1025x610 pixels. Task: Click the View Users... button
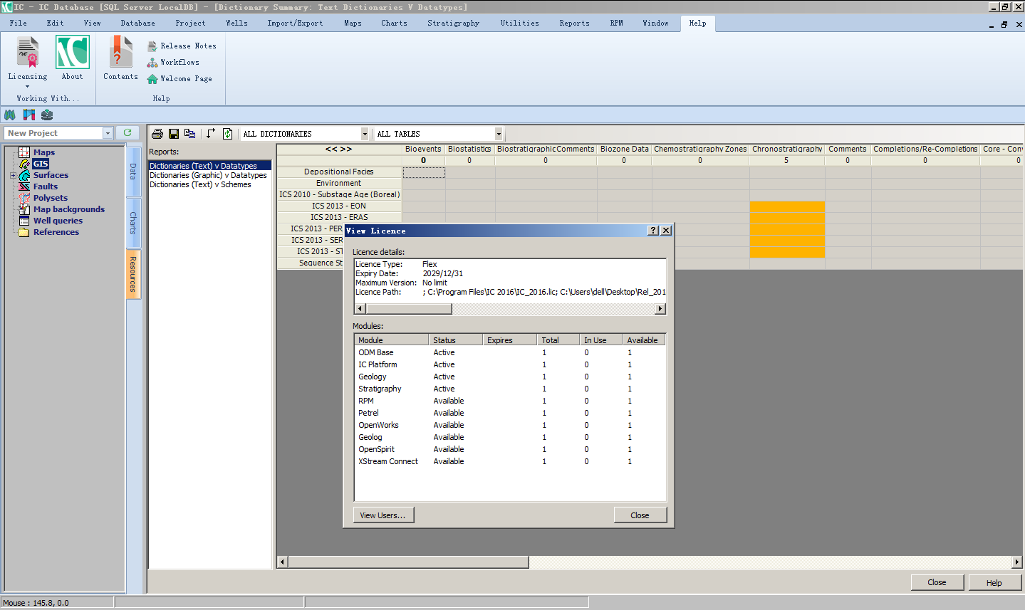(383, 515)
